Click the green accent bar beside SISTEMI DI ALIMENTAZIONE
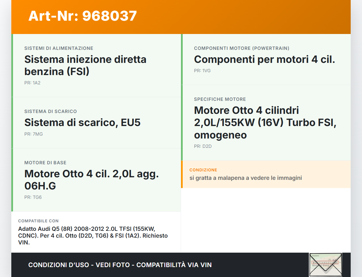 [12, 65]
